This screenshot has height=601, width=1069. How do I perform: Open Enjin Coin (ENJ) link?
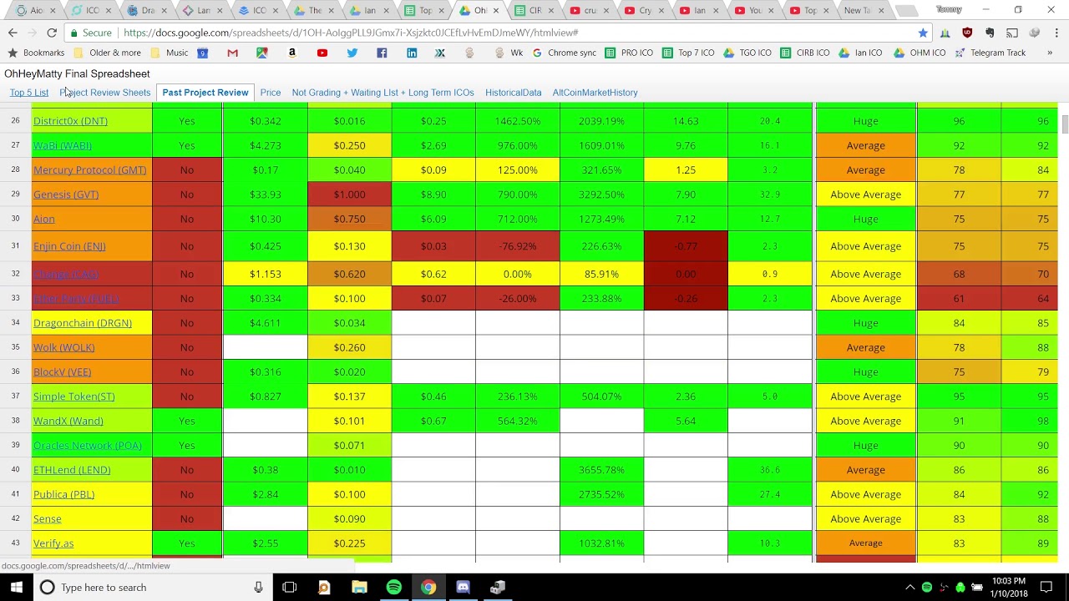(x=69, y=246)
